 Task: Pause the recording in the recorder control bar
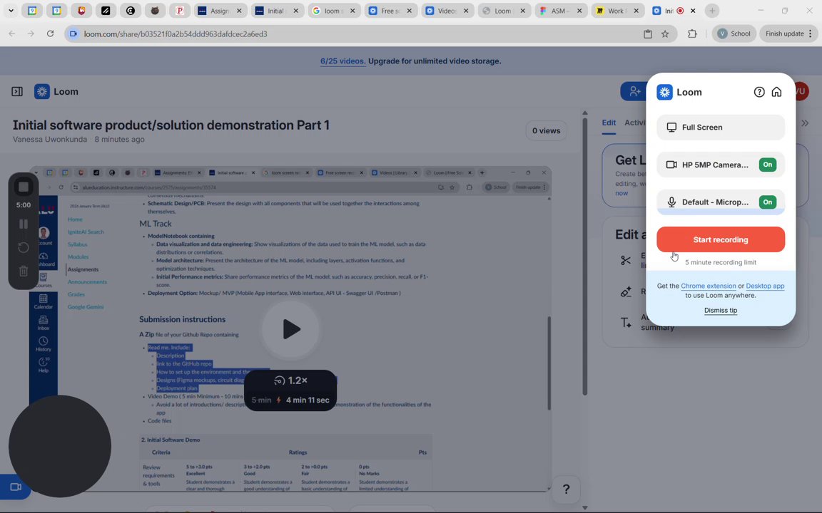click(x=24, y=224)
